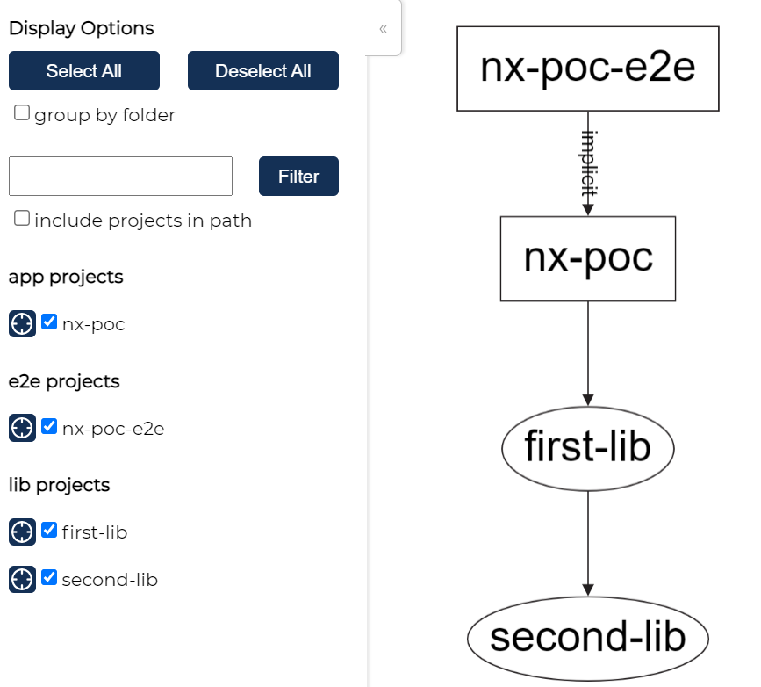The width and height of the screenshot is (761, 687).
Task: Select the nx-poc node in the graph
Action: click(587, 258)
